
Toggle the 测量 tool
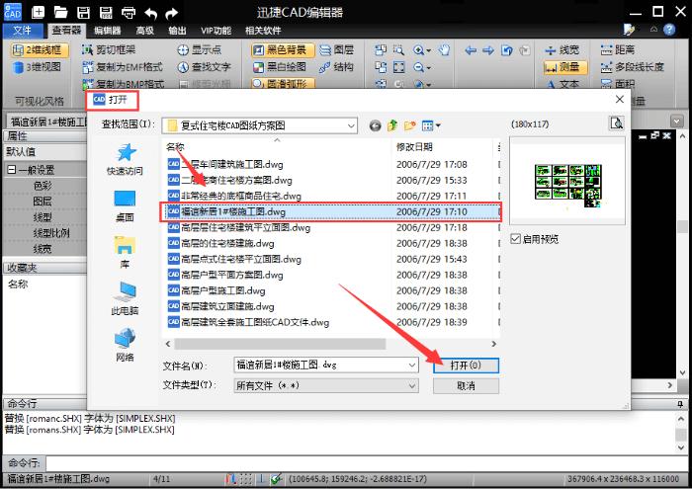pos(565,67)
